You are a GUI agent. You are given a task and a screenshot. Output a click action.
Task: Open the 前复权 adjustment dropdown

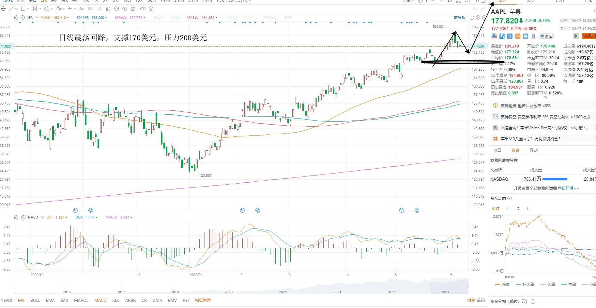click(x=460, y=18)
